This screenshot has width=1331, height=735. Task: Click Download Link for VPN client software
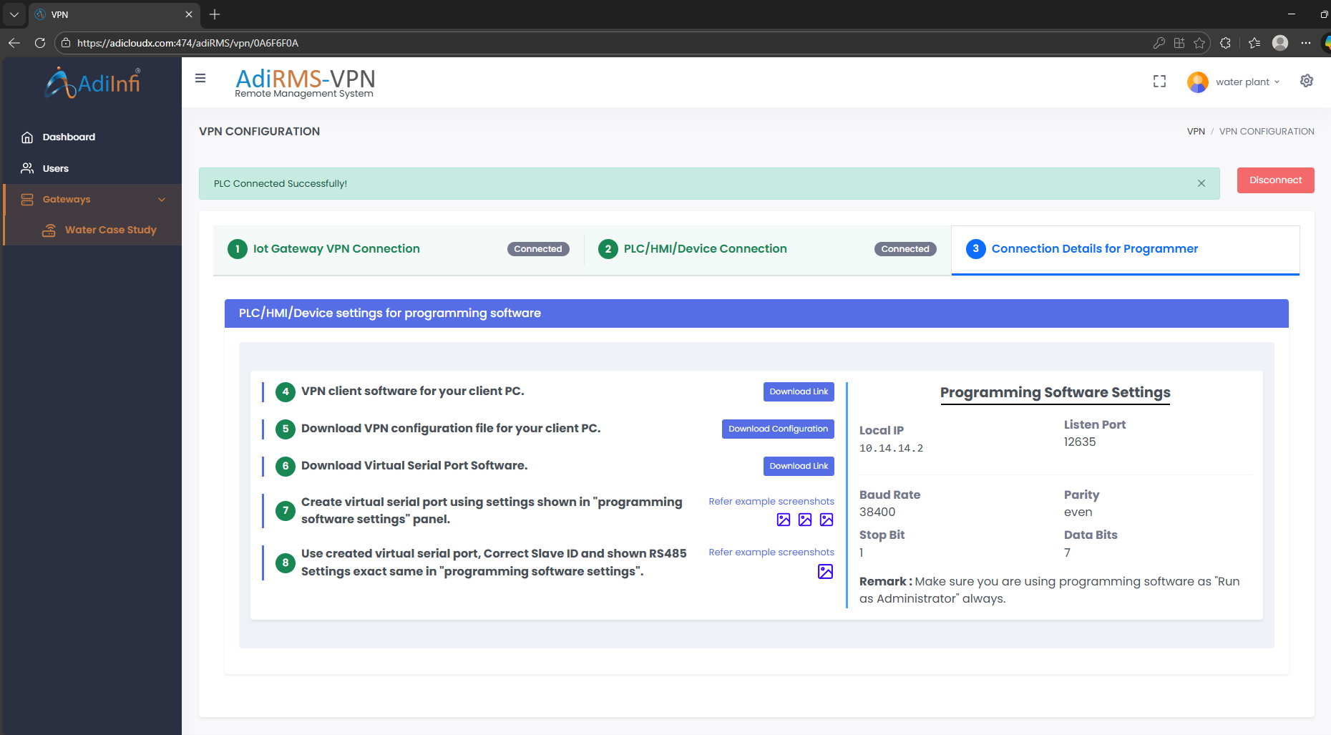(799, 391)
